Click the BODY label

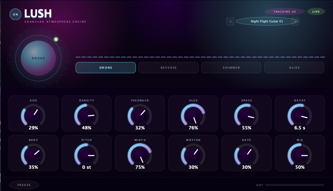click(34, 140)
